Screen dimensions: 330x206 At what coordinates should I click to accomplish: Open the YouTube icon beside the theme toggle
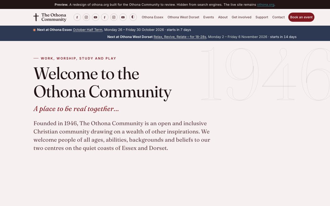(123, 17)
